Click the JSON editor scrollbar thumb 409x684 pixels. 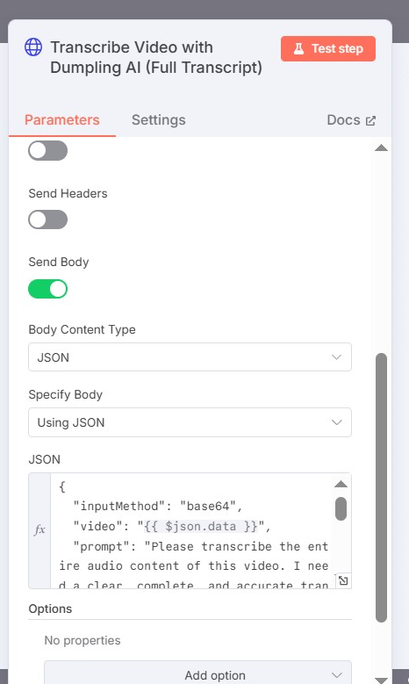[341, 508]
